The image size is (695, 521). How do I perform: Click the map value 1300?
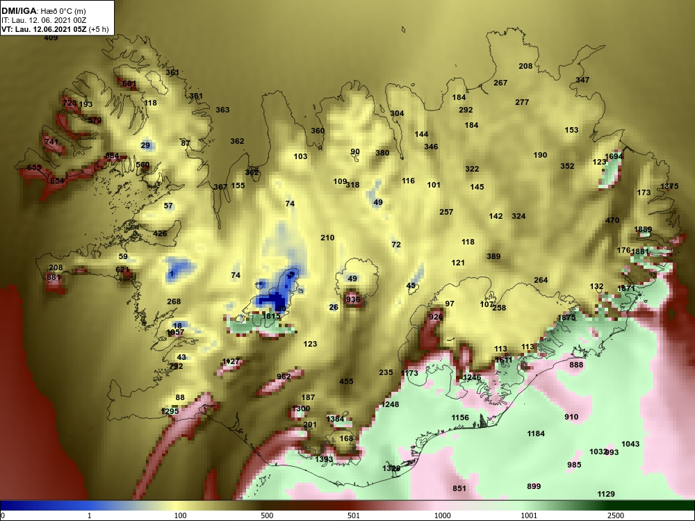pyautogui.click(x=302, y=408)
